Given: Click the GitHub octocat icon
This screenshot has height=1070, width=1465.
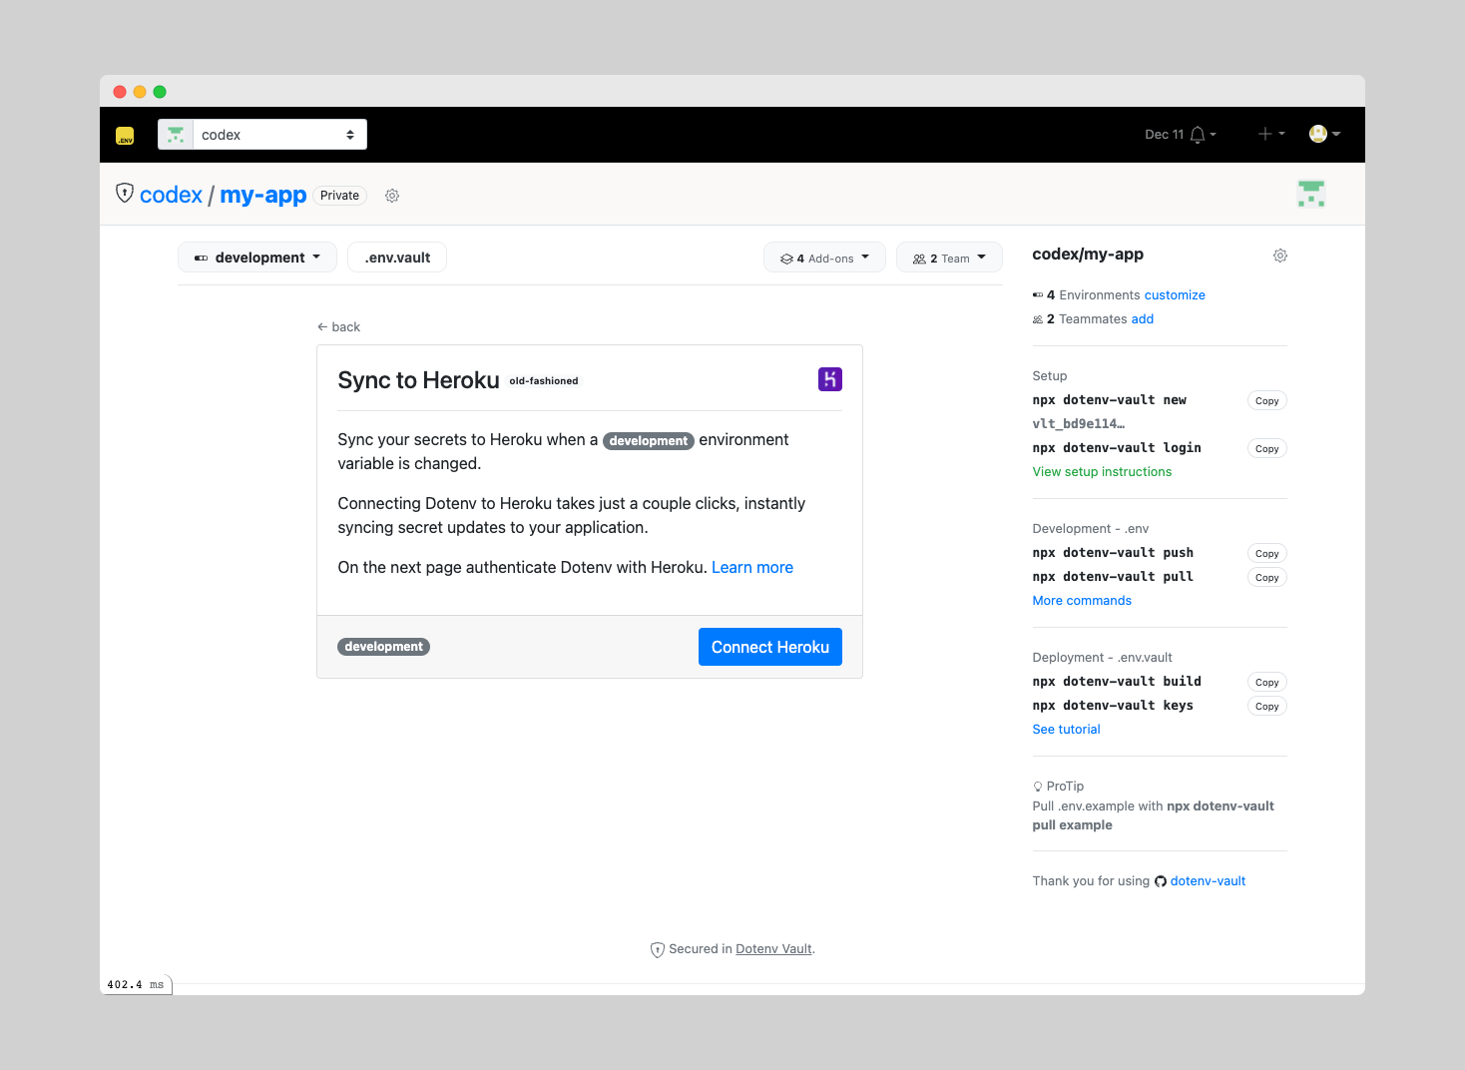Looking at the screenshot, I should [1161, 881].
